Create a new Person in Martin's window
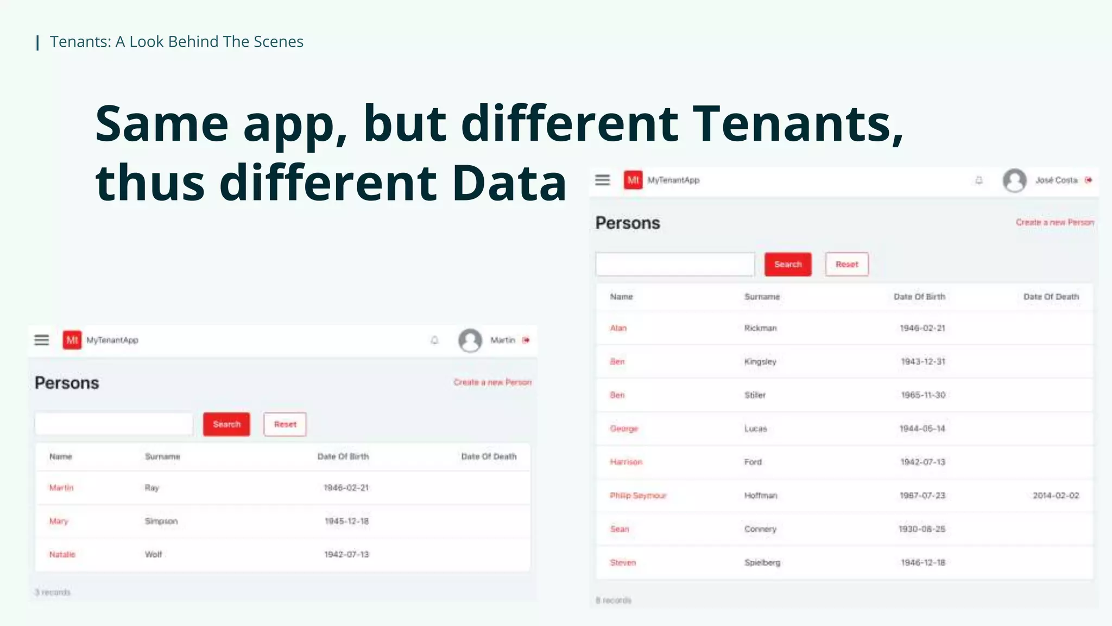 (x=492, y=383)
